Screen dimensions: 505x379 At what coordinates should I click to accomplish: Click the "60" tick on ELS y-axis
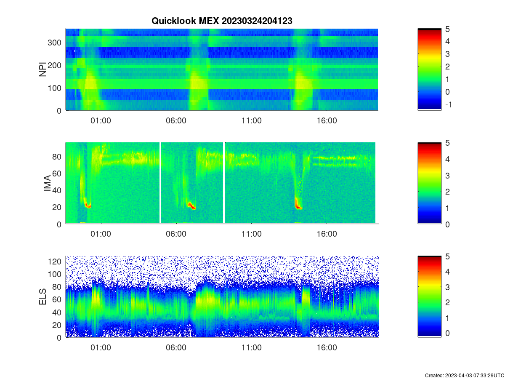(58, 299)
